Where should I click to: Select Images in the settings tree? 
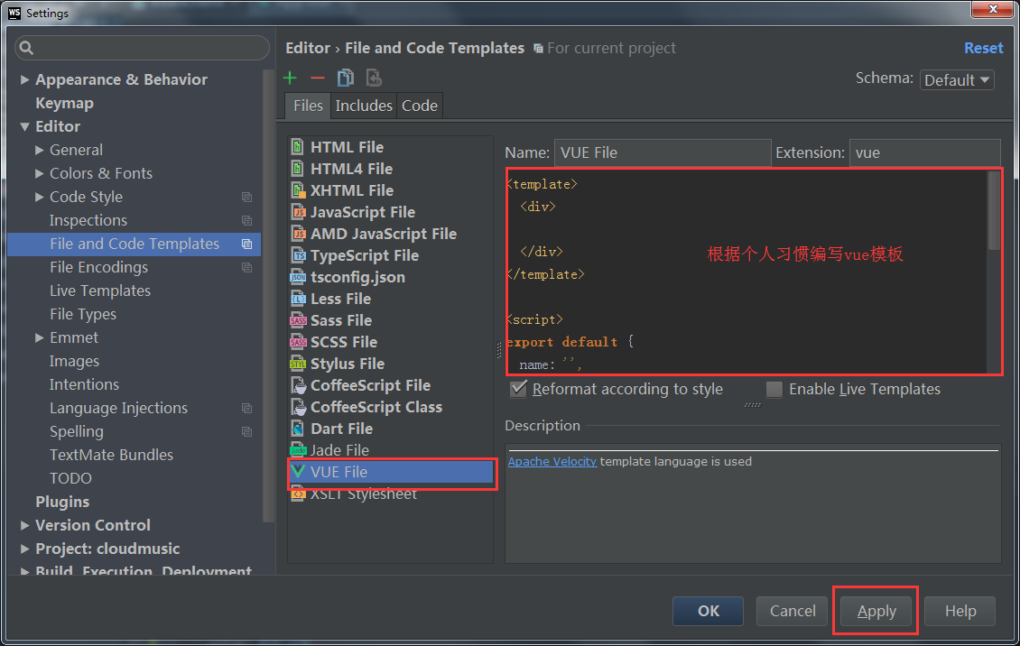coord(74,361)
